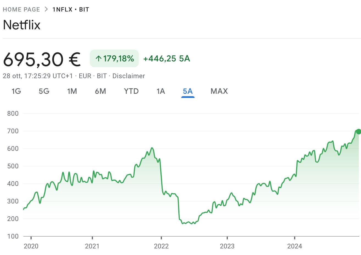Viewport: 361px width, 255px height.
Task: Click the breadcrumb chevron separator arrow
Action: click(46, 9)
